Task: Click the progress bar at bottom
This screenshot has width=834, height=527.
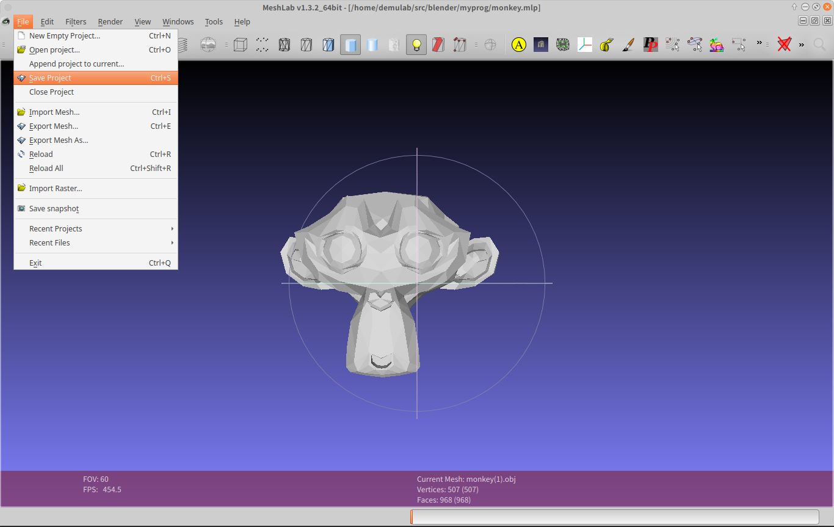Action: 615,517
